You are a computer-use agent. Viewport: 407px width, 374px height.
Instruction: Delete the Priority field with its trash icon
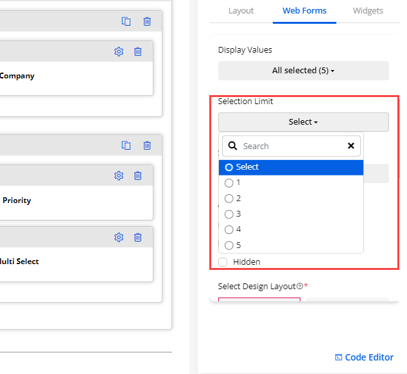(137, 175)
